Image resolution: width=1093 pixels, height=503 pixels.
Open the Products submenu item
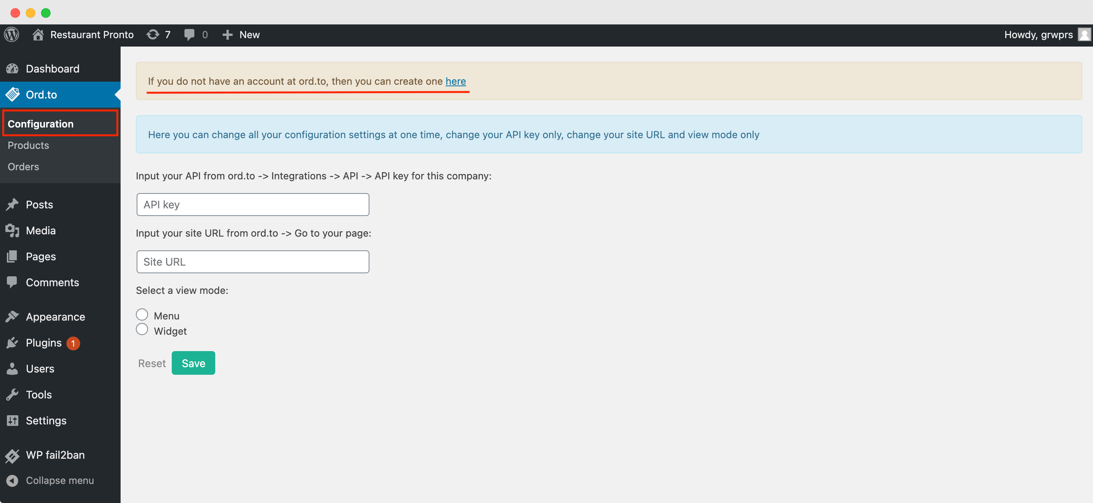(28, 145)
